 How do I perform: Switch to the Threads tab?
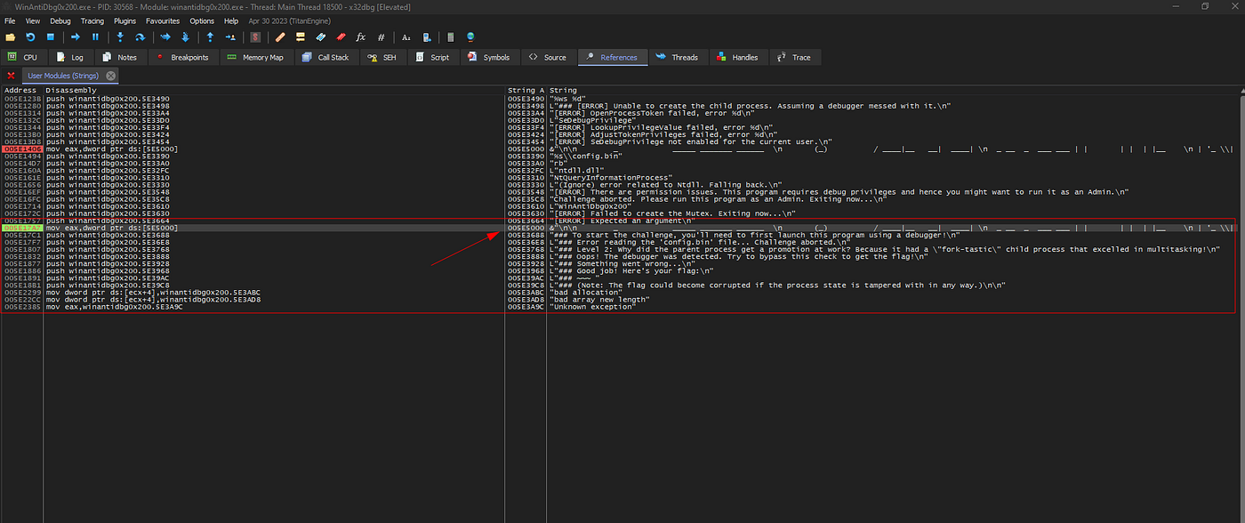(x=677, y=57)
